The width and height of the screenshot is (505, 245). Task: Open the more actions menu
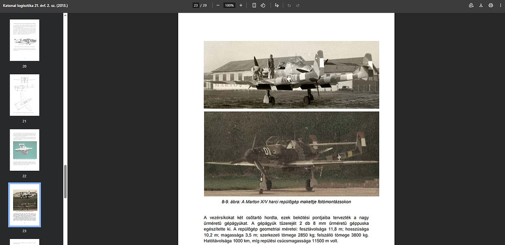[x=500, y=5]
